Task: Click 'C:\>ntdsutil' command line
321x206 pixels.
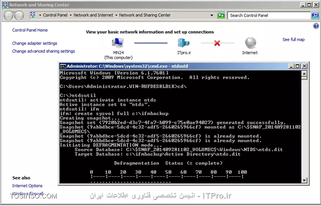Action: click(x=78, y=95)
